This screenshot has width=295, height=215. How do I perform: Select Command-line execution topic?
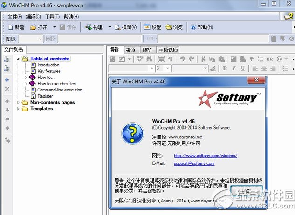pos(60,90)
